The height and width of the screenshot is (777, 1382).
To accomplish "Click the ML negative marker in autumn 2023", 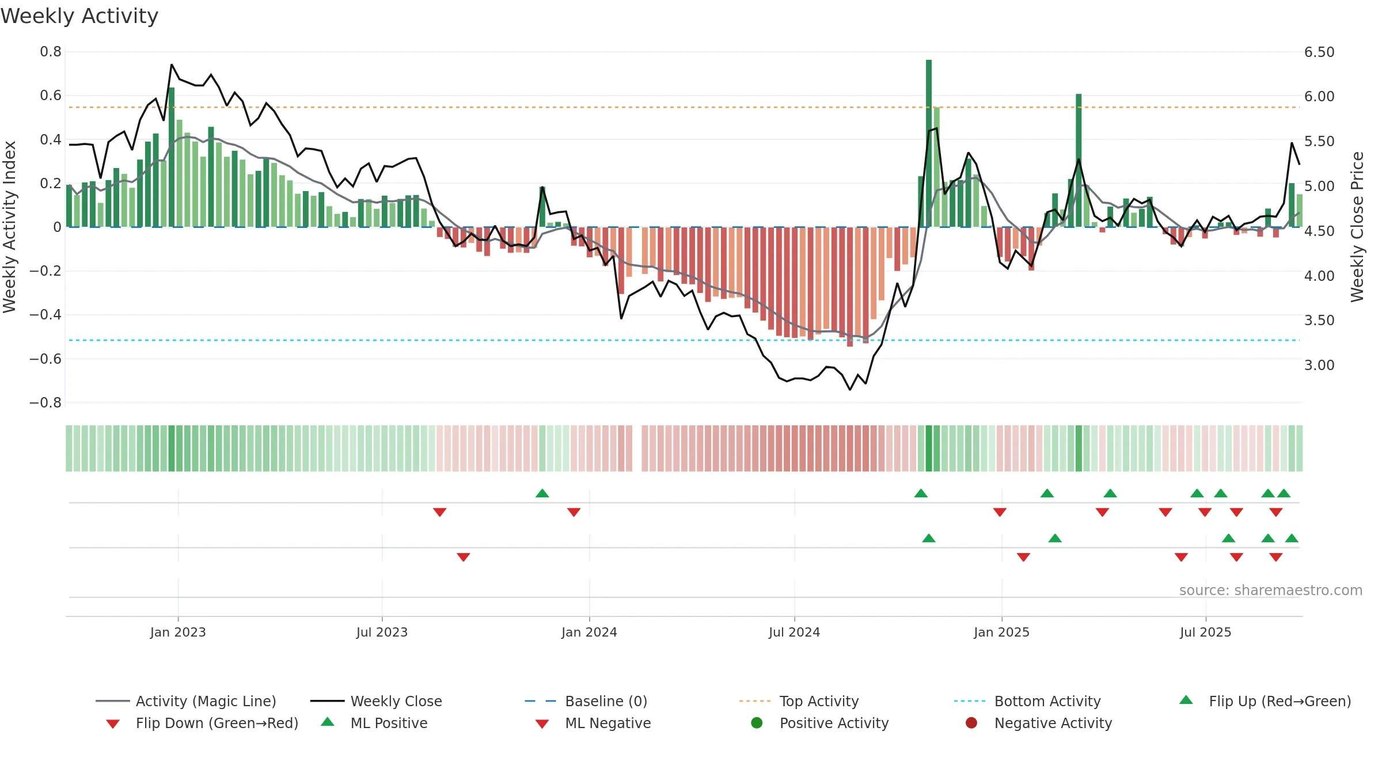I will (x=464, y=557).
